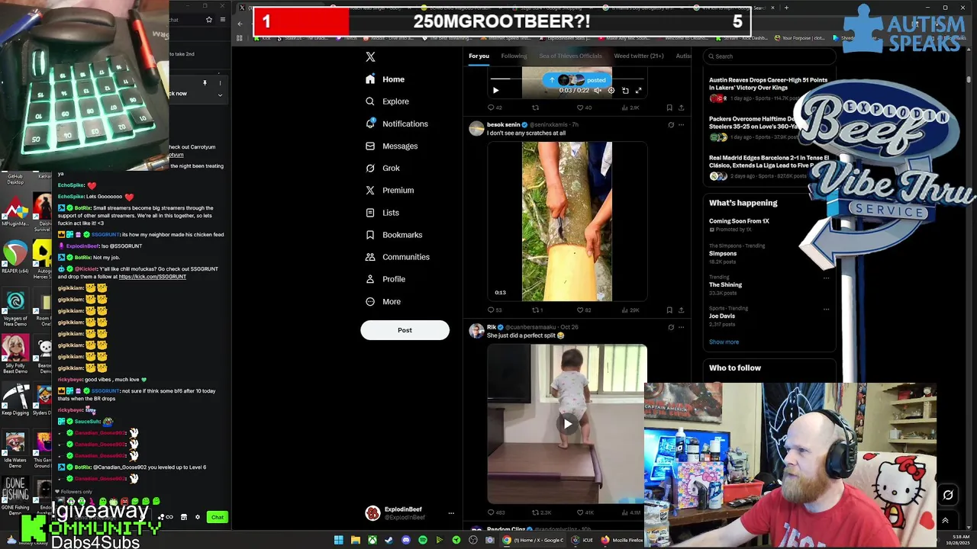The image size is (977, 549).
Task: Play the baby split video
Action: (x=567, y=424)
